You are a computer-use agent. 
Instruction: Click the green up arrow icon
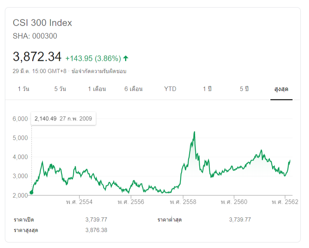pyautogui.click(x=126, y=58)
